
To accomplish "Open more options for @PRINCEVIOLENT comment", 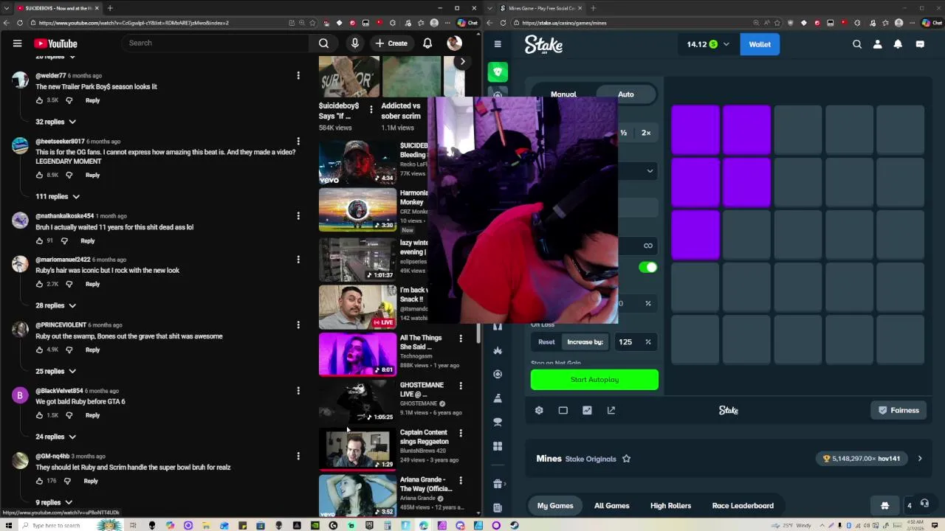I will [x=298, y=324].
